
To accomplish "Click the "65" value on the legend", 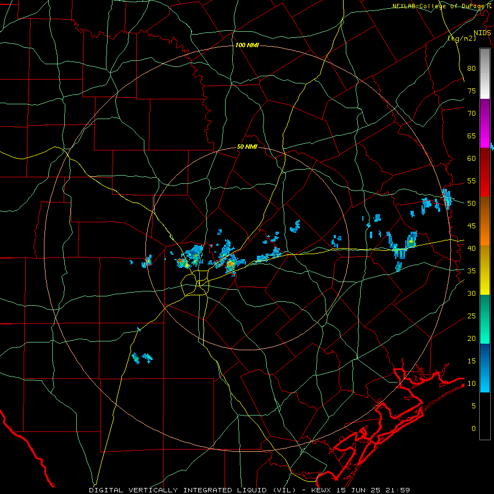I will [471, 136].
